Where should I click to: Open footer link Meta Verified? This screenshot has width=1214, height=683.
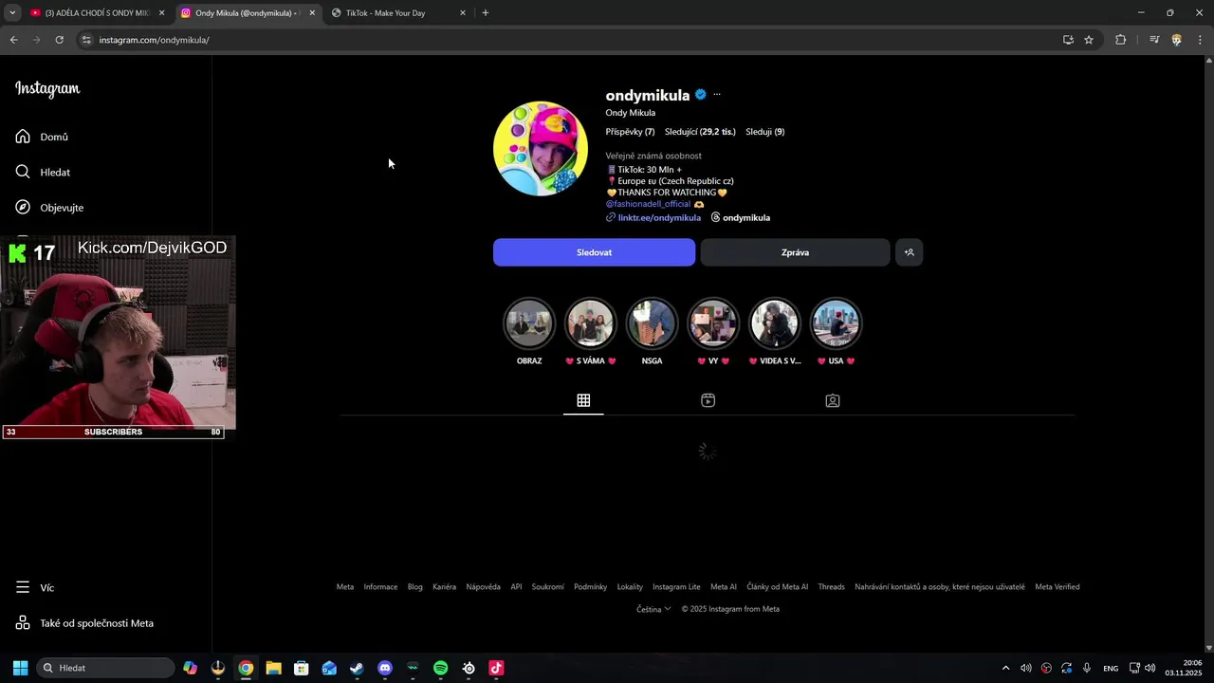point(1057,586)
